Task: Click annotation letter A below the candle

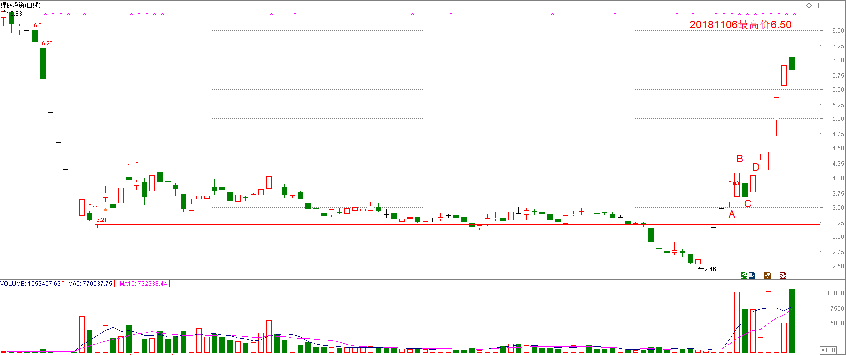Action: tap(732, 215)
